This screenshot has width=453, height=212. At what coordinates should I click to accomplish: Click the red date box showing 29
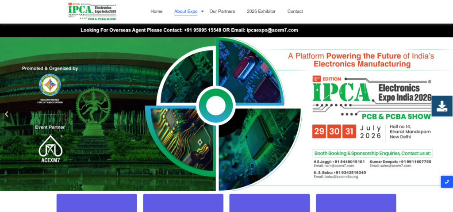pos(319,131)
